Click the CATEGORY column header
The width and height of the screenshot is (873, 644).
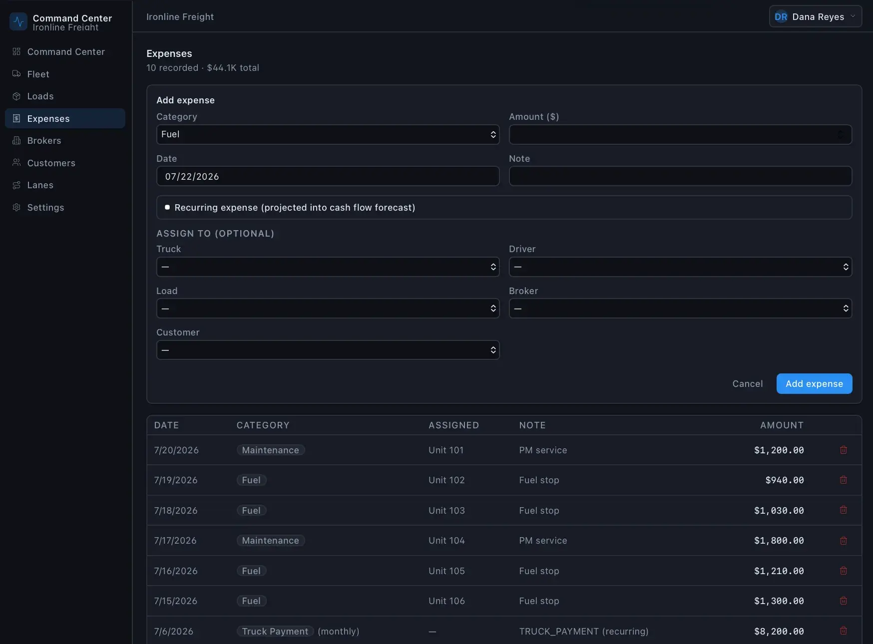click(x=263, y=425)
